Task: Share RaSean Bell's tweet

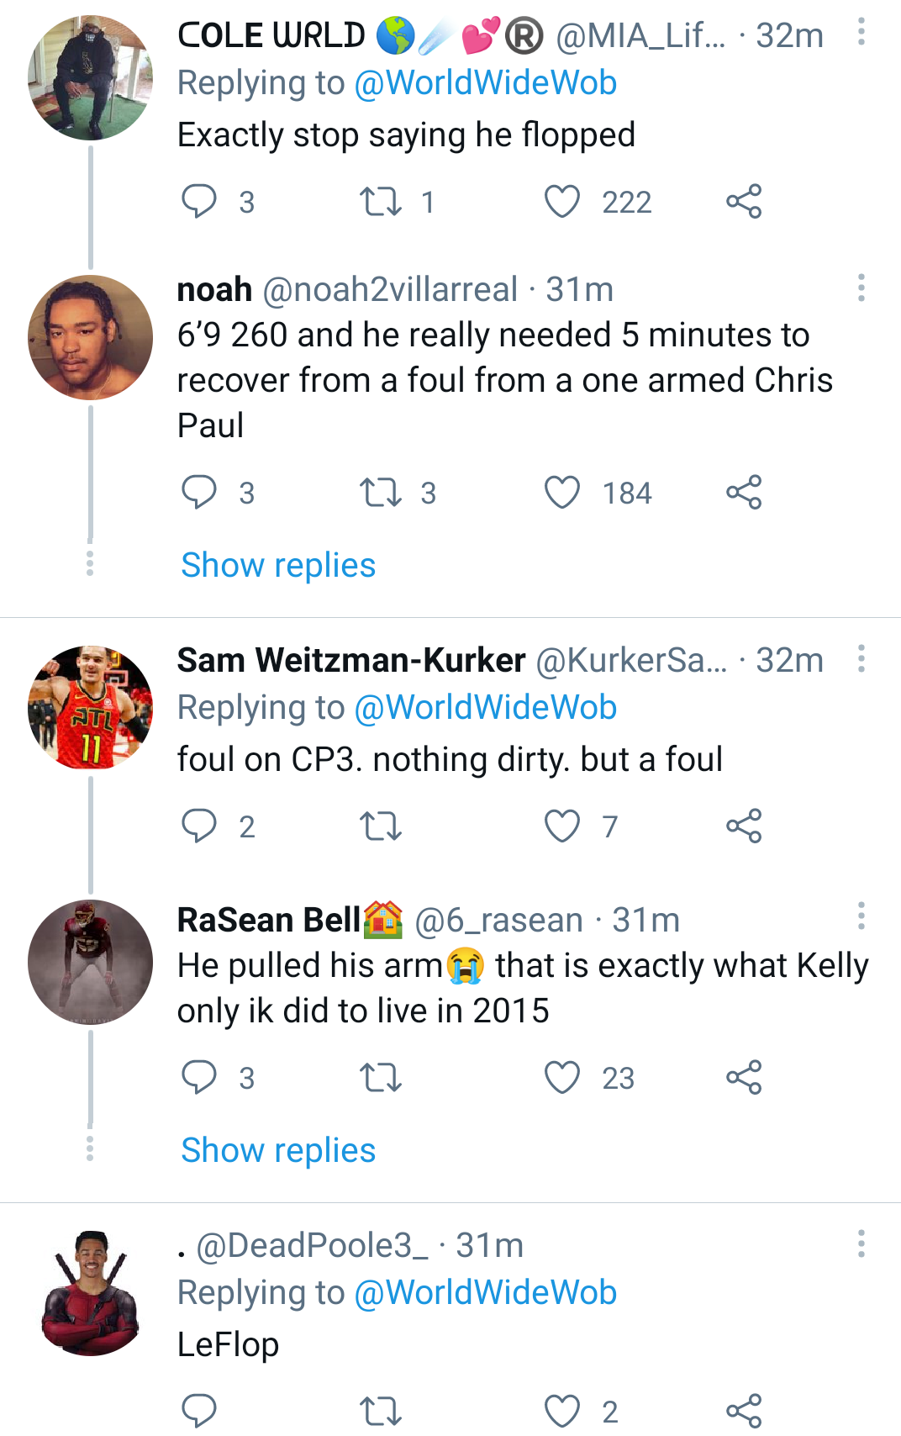Action: [744, 1078]
